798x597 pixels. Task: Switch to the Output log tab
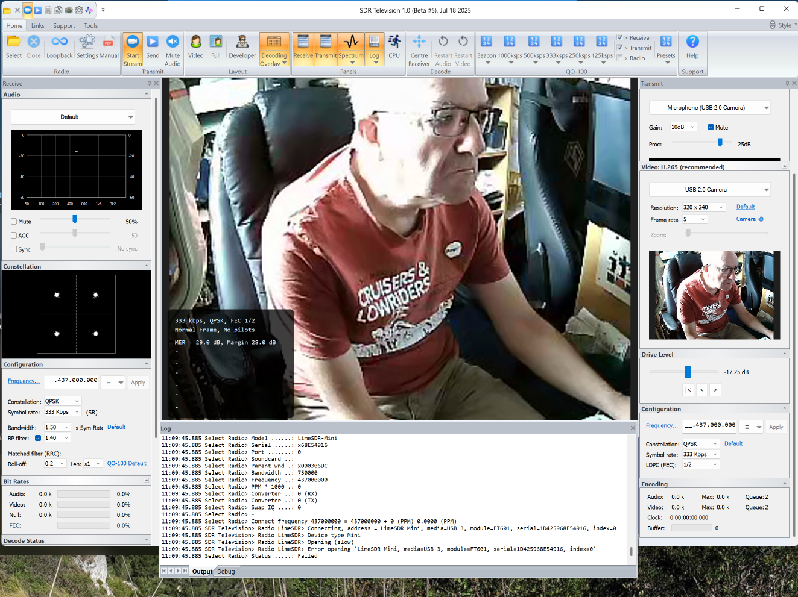[203, 572]
